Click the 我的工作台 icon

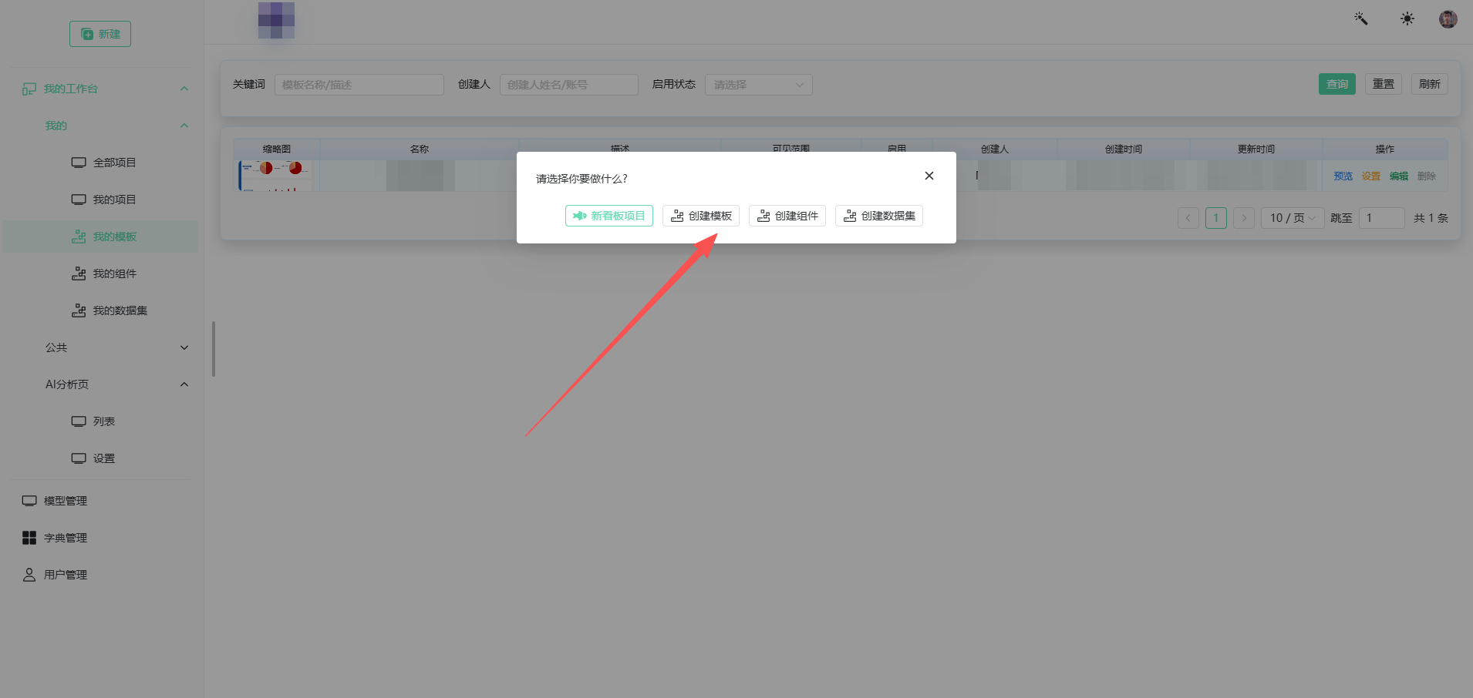pyautogui.click(x=29, y=89)
